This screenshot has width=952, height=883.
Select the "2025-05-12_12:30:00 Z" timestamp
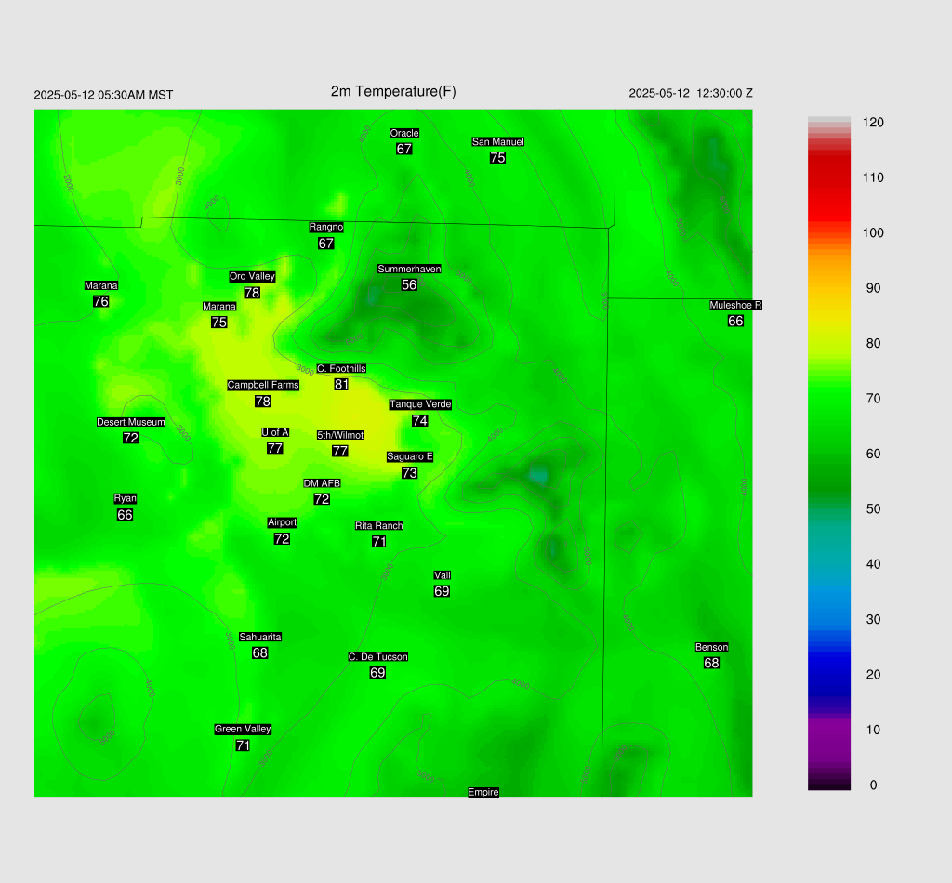691,94
